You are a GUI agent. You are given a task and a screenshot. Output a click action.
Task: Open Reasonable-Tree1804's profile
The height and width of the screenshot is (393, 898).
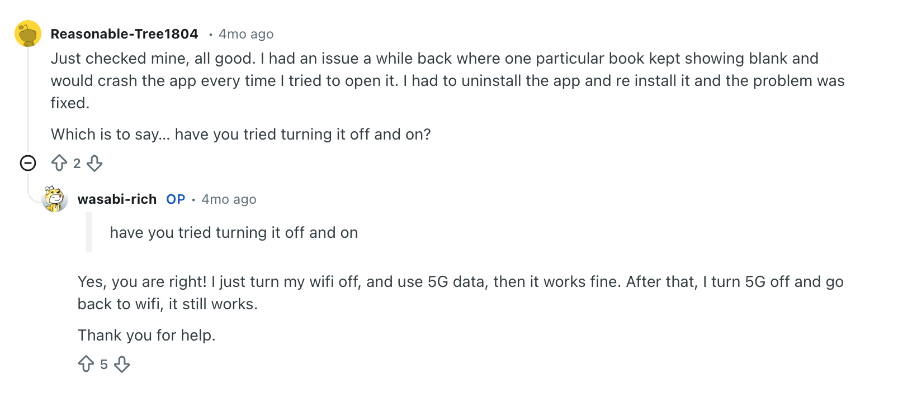124,33
